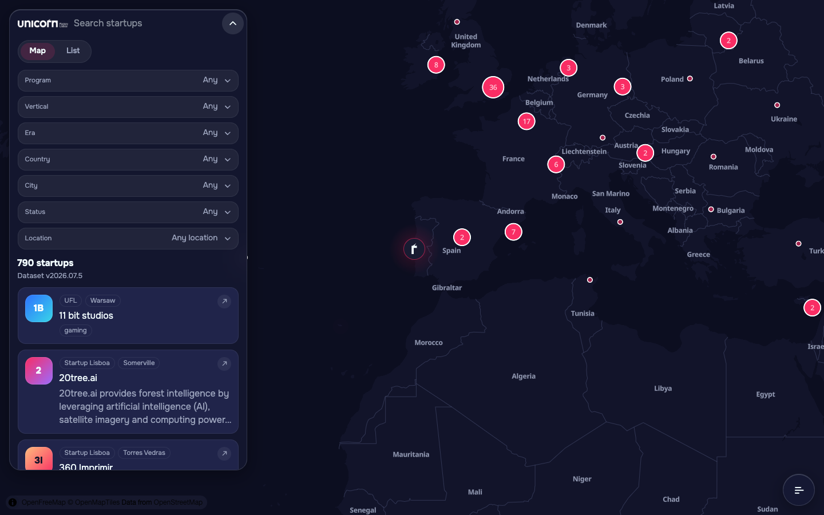The width and height of the screenshot is (824, 515).
Task: Click the single marker in Tunisia
Action: 590,280
